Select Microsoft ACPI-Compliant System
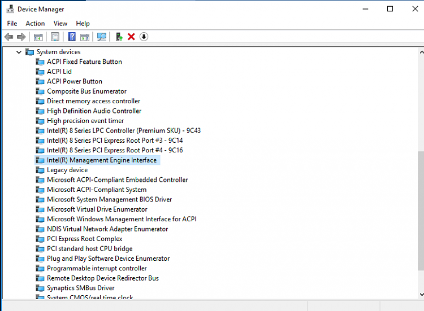The width and height of the screenshot is (424, 311). click(x=97, y=190)
